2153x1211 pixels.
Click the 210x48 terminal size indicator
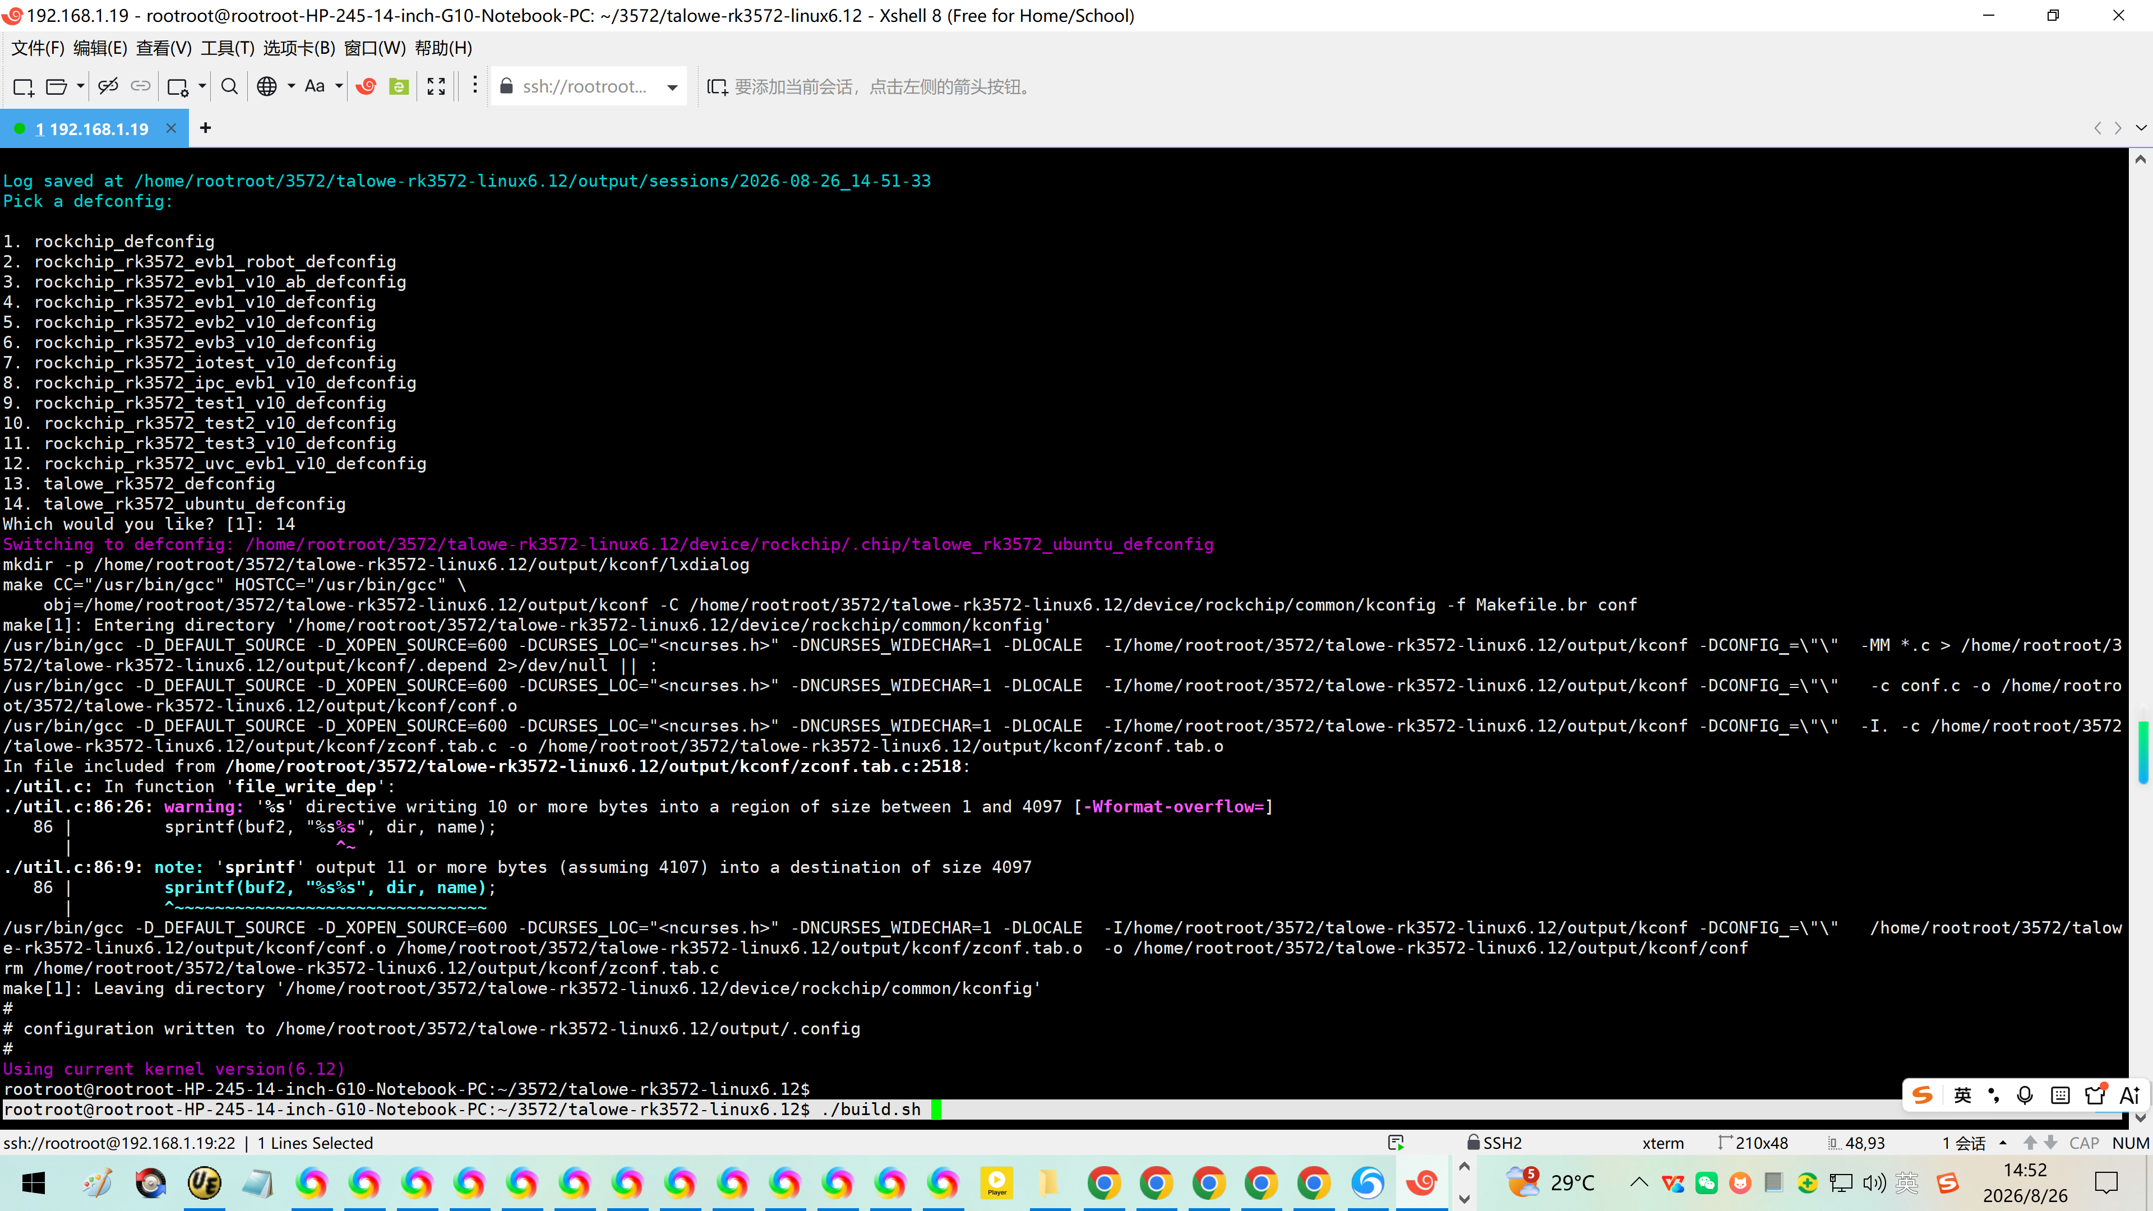click(1753, 1143)
